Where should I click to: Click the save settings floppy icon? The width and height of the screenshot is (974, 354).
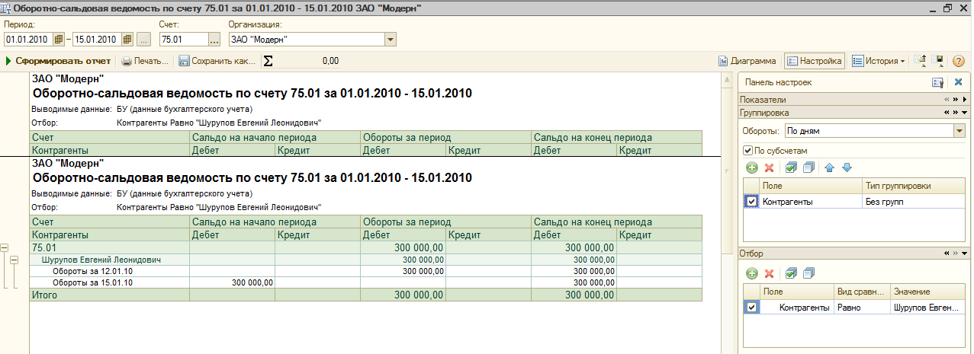point(939,61)
